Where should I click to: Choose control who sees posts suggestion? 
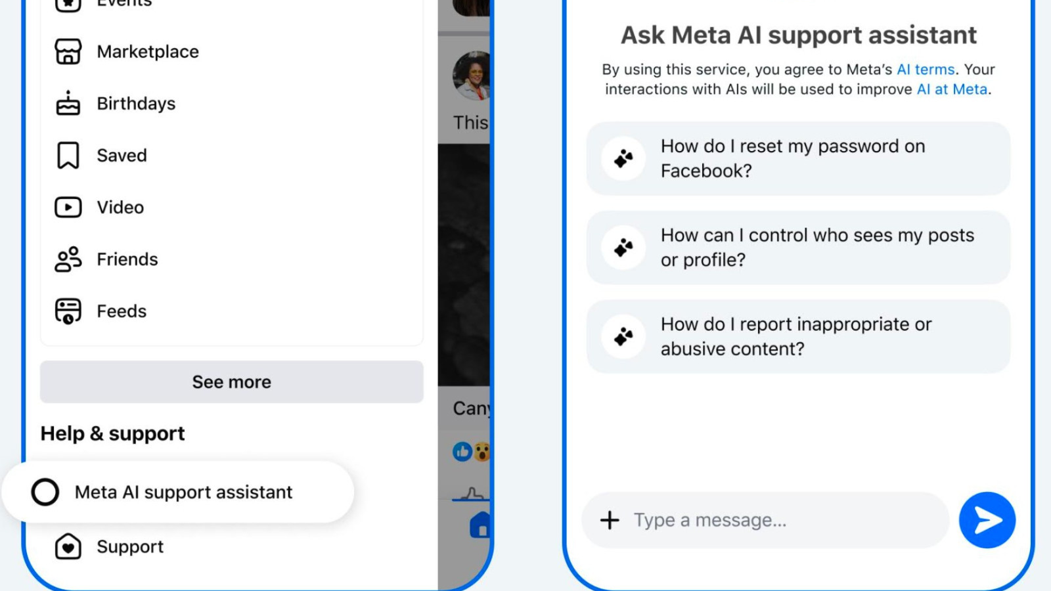point(798,248)
